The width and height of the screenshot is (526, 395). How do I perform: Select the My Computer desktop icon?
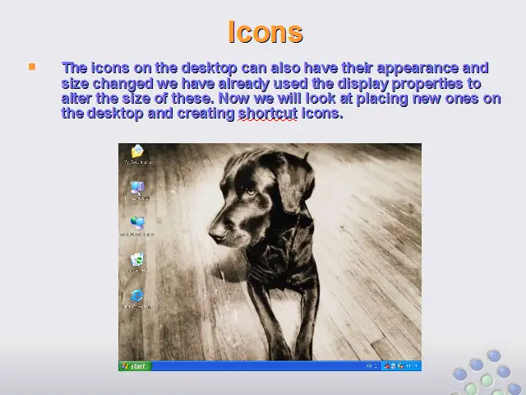(x=137, y=189)
